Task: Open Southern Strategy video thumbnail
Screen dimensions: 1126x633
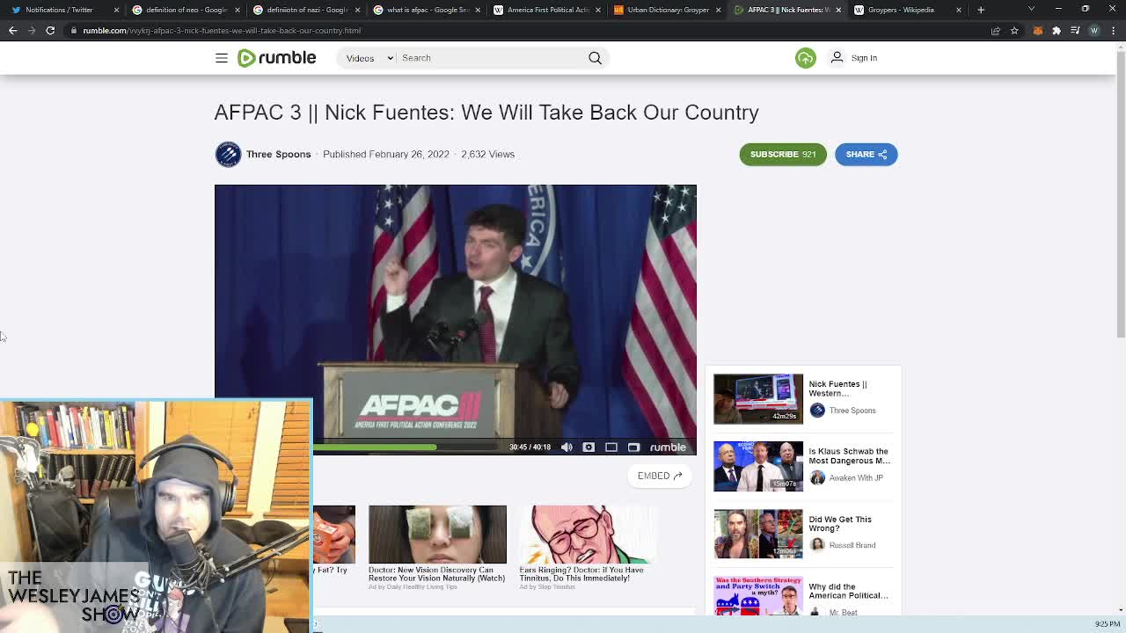Action: coord(758,595)
